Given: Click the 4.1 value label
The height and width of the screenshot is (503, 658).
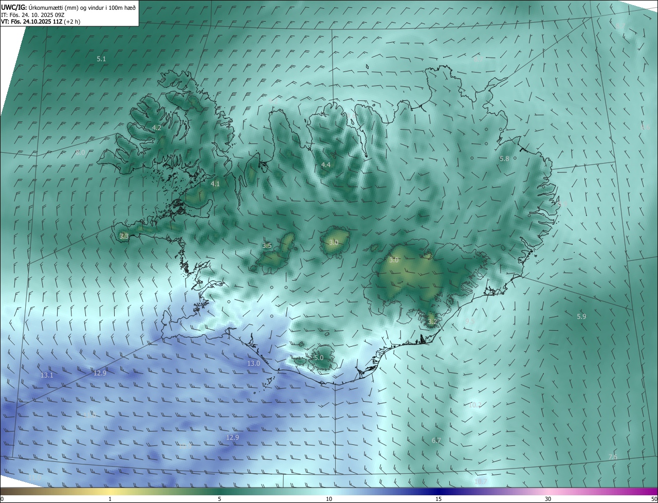Looking at the screenshot, I should 215,184.
